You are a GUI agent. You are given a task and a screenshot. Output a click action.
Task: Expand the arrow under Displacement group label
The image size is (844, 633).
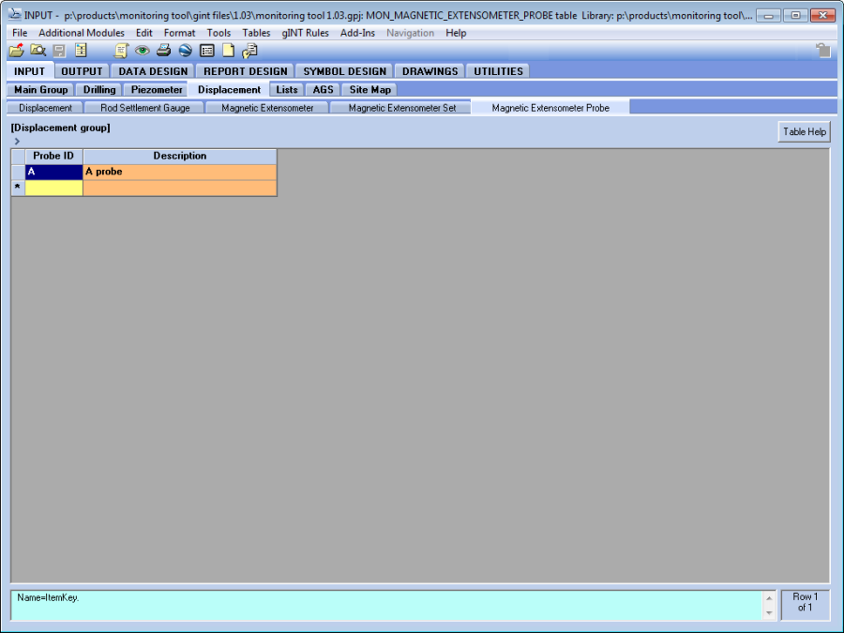(x=17, y=141)
